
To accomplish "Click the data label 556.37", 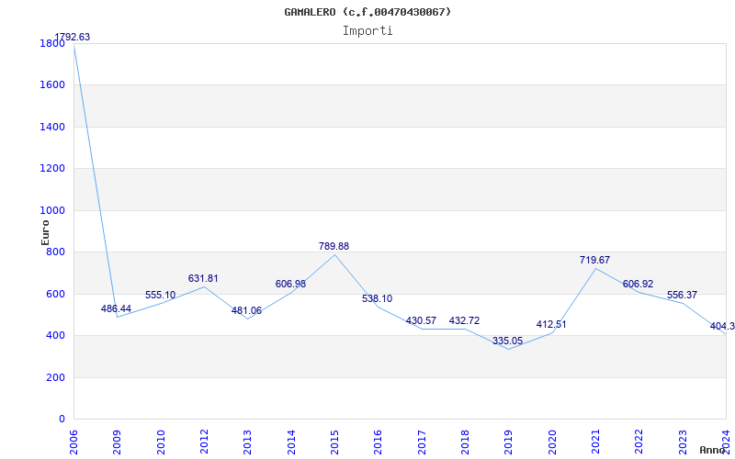I will tap(682, 295).
